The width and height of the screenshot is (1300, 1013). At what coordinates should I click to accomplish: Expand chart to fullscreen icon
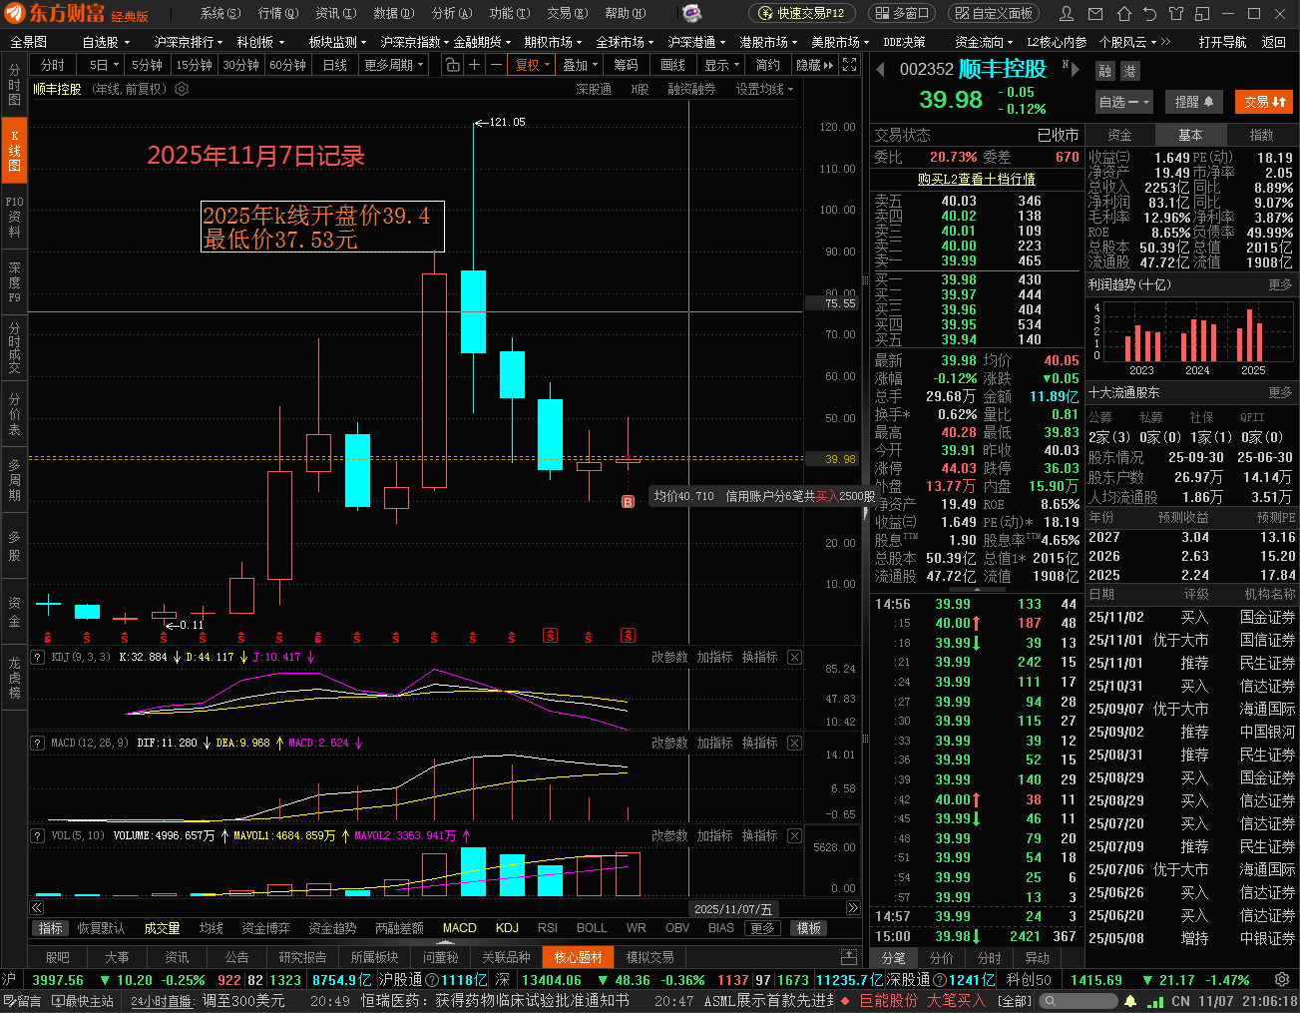(x=850, y=65)
